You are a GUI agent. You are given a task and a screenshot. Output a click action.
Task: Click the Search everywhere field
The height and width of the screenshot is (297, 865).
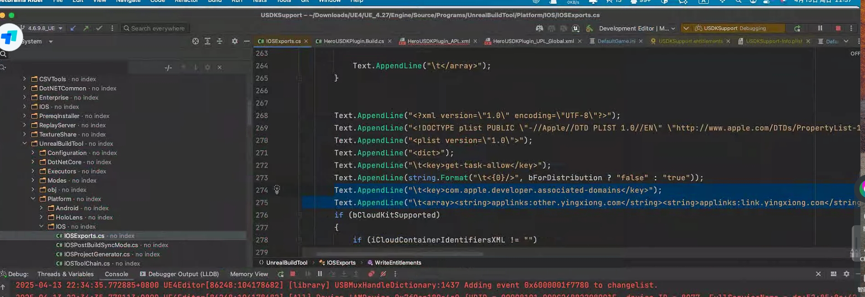coord(158,28)
